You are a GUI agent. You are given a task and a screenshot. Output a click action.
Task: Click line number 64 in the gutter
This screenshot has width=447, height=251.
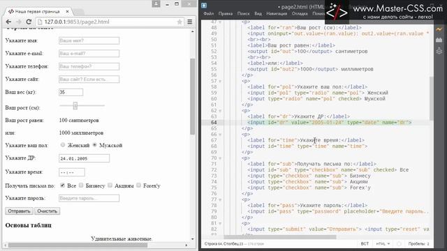point(214,123)
